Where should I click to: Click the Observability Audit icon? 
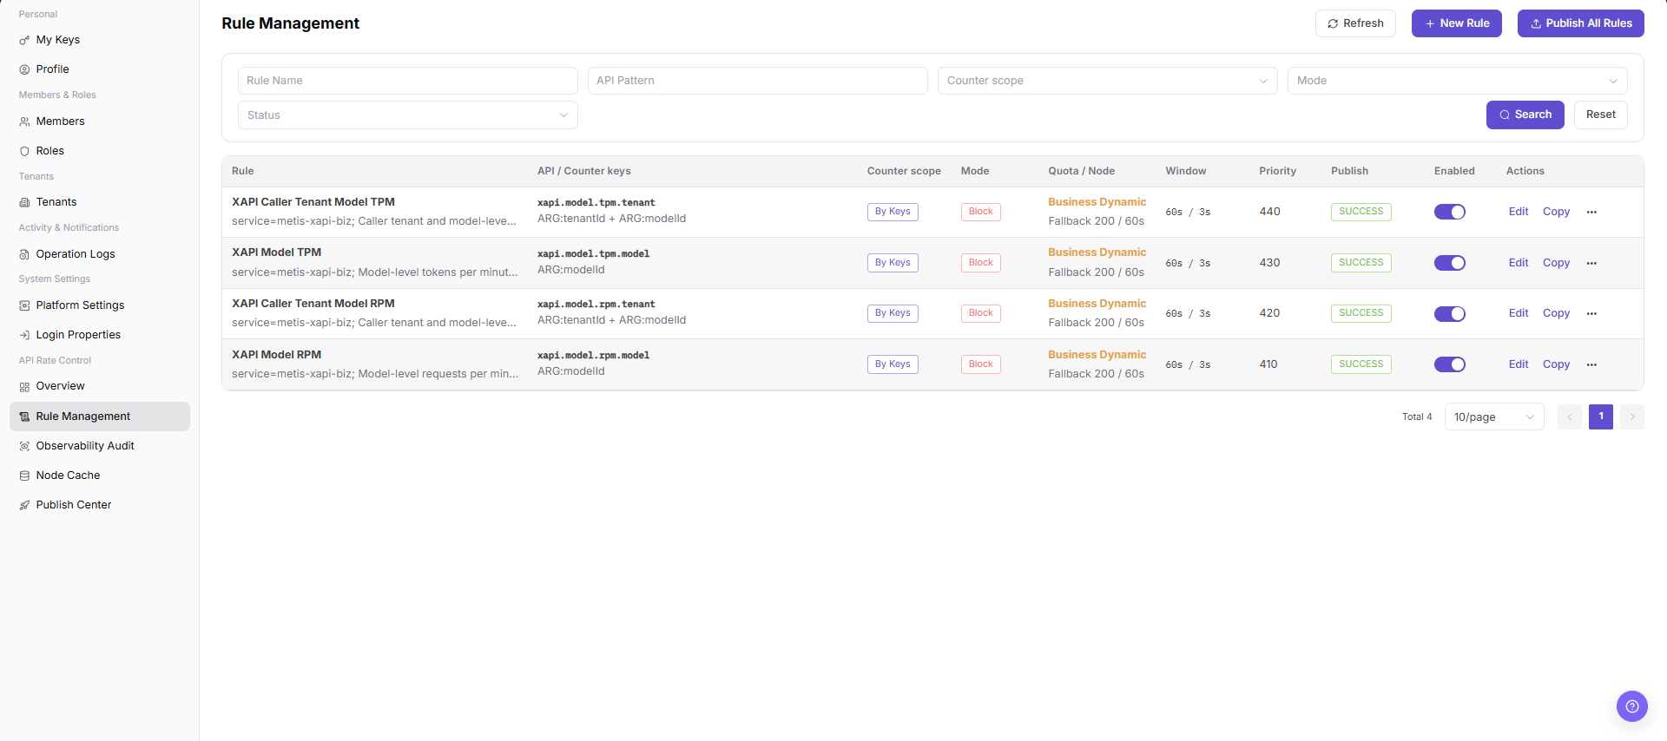24,446
